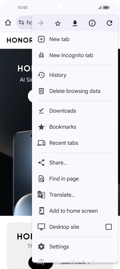Enable the Desktop site checkbox
This screenshot has width=120, height=269.
pyautogui.click(x=109, y=227)
